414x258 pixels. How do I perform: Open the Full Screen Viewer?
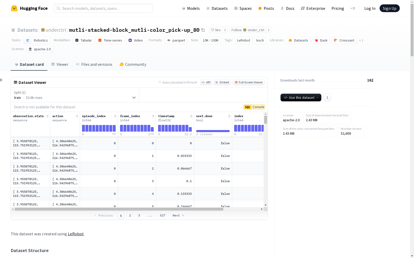tap(249, 82)
